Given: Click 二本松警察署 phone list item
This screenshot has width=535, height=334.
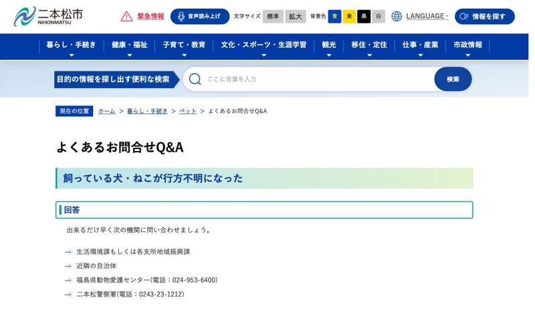Looking at the screenshot, I should tap(130, 294).
